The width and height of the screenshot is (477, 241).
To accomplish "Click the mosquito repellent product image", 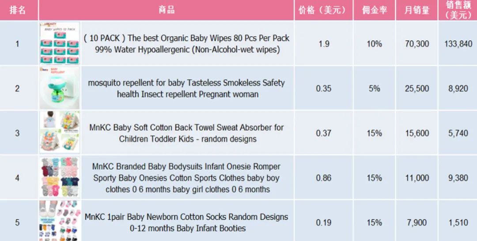I will pos(60,88).
